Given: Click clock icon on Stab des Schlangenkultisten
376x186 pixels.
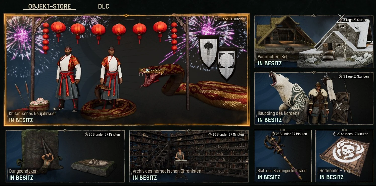Looking at the screenshot, I should (x=273, y=134).
